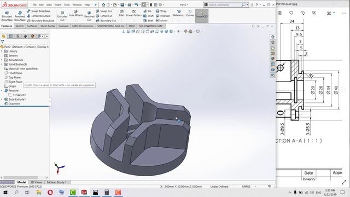Open the ConfigurationManager tab icon
The image size is (350, 197).
(x=18, y=37)
